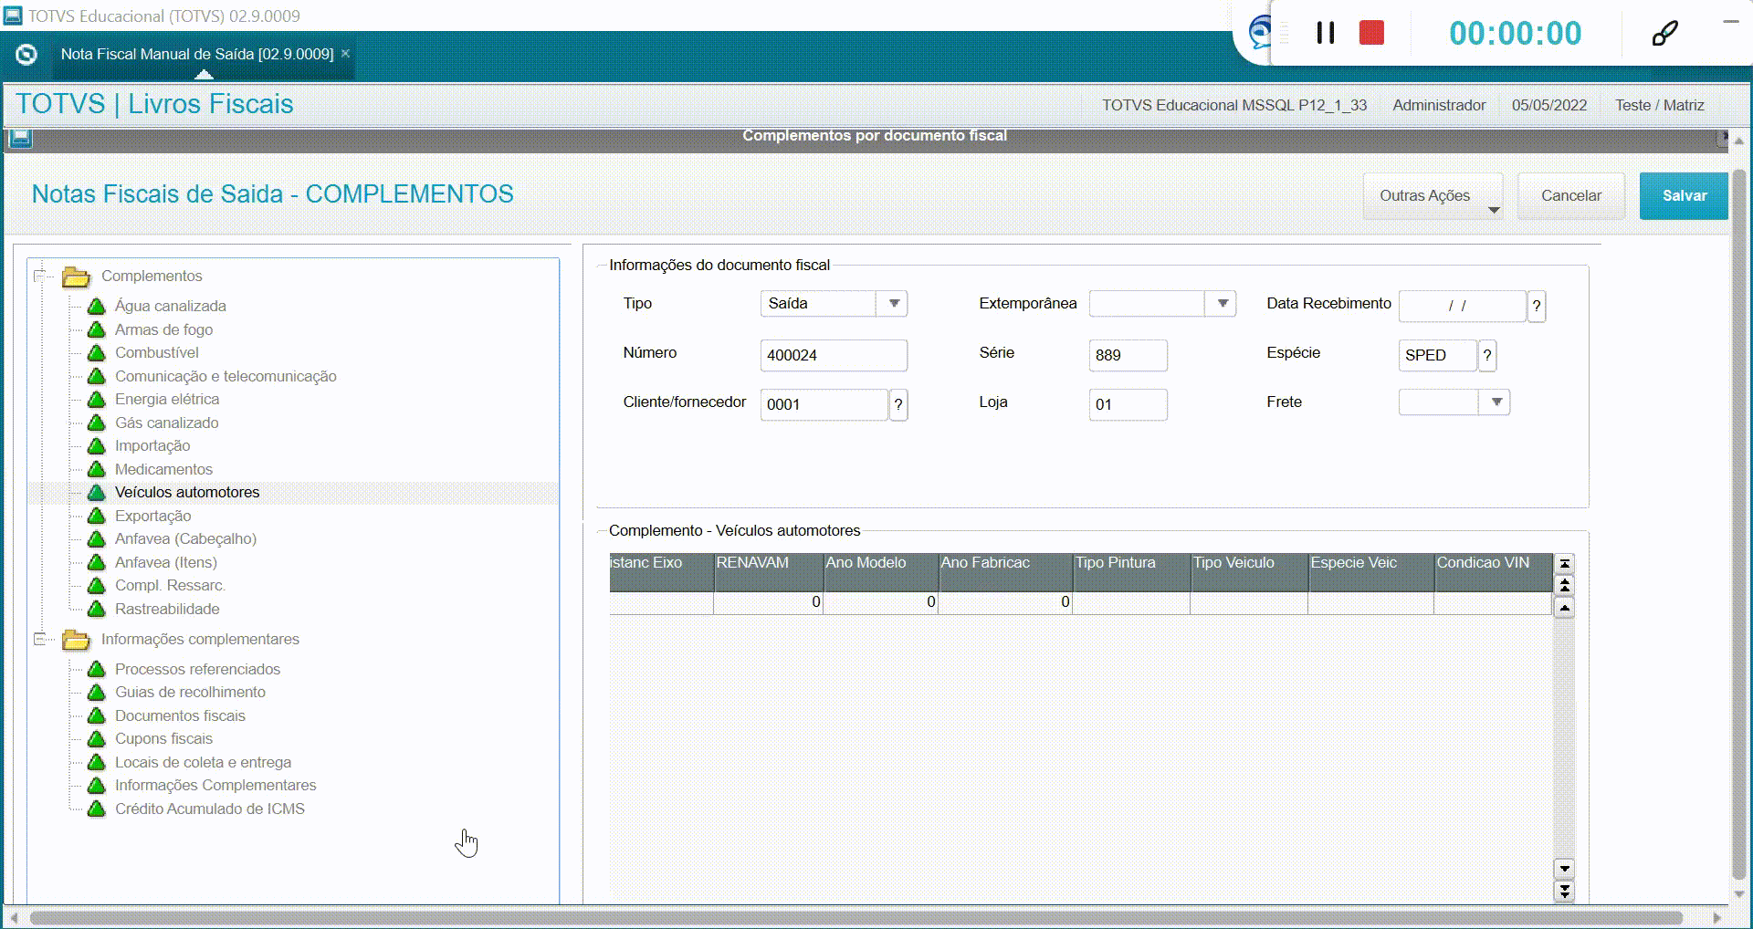Open lookup for Cliente/fornecedor field
1753x929 pixels.
pos(898,405)
